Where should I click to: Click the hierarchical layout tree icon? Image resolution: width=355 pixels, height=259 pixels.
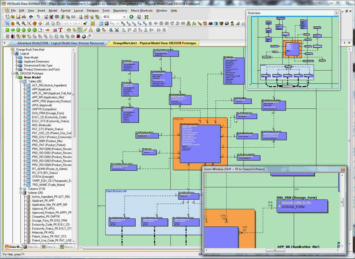pyautogui.click(x=188, y=23)
